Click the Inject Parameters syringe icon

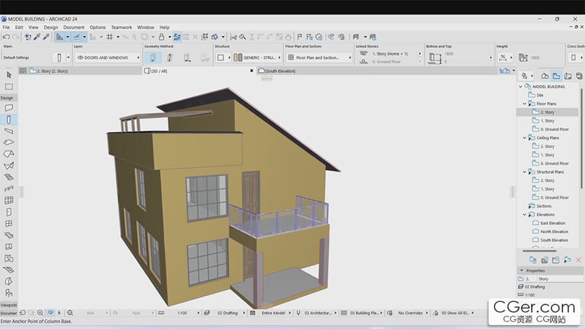[46, 37]
